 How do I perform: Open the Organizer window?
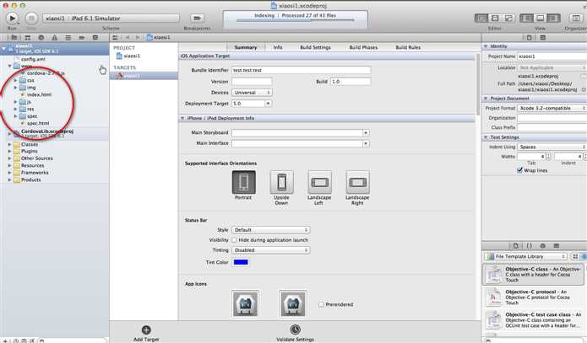[576, 18]
